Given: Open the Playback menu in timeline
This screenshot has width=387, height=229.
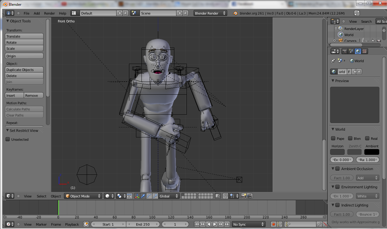Looking at the screenshot, I should [x=72, y=224].
